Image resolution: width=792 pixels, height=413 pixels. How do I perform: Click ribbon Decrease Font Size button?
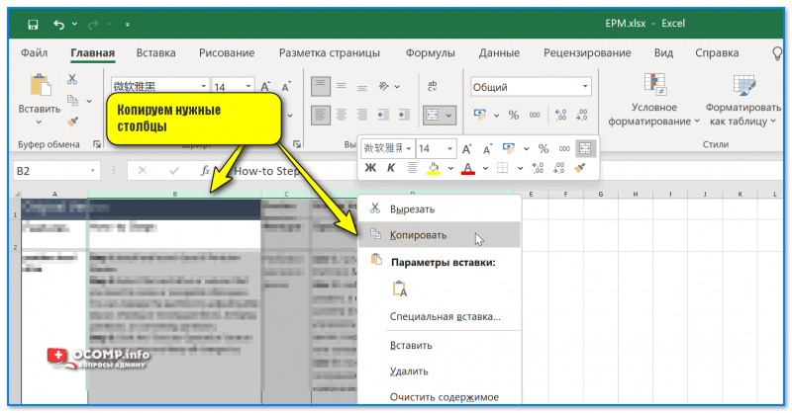(286, 87)
